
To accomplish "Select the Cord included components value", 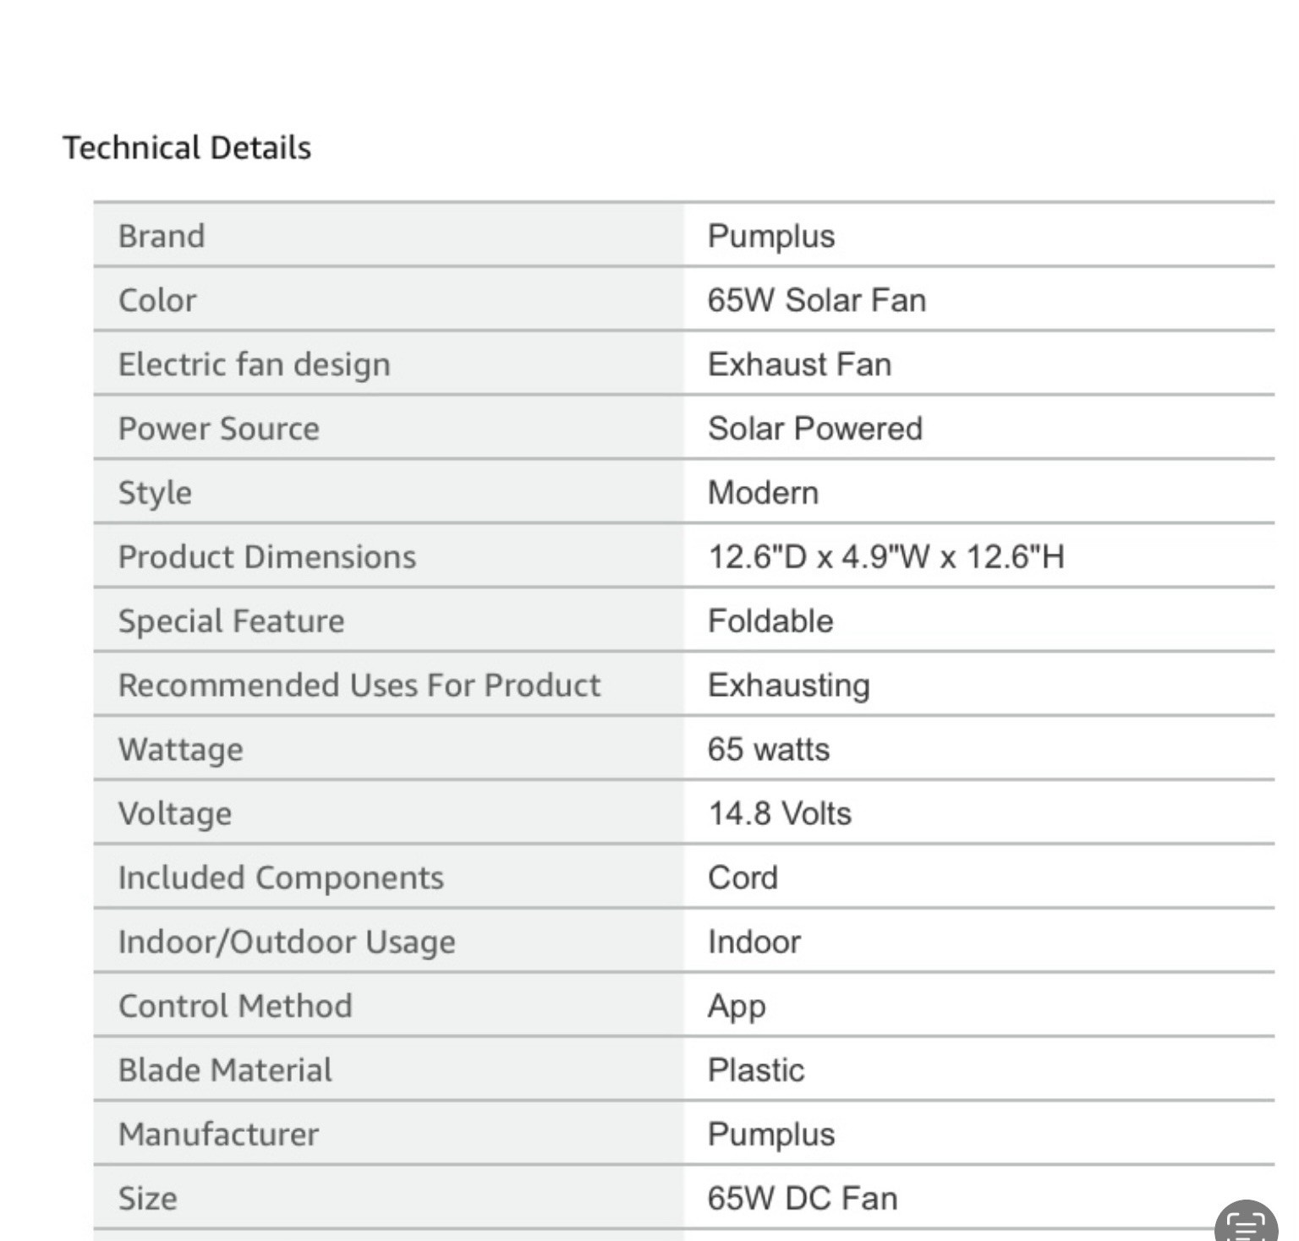I will coord(743,878).
